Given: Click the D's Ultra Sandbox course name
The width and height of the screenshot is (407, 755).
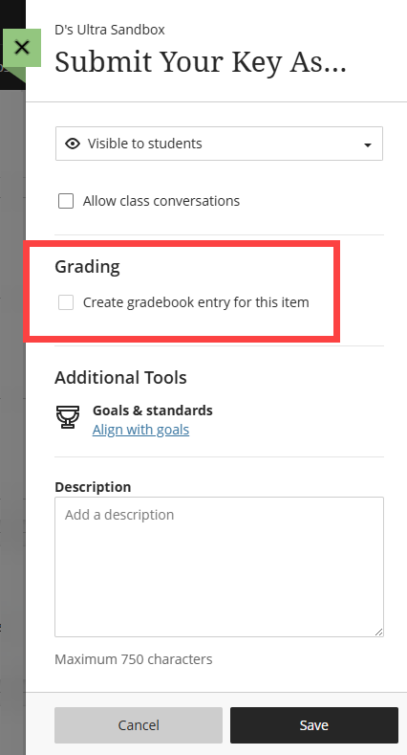Looking at the screenshot, I should pos(110,30).
